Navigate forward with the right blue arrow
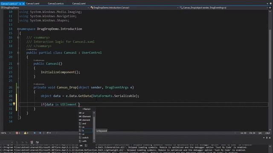Viewport: 273px width, 153px height. click(x=40, y=133)
